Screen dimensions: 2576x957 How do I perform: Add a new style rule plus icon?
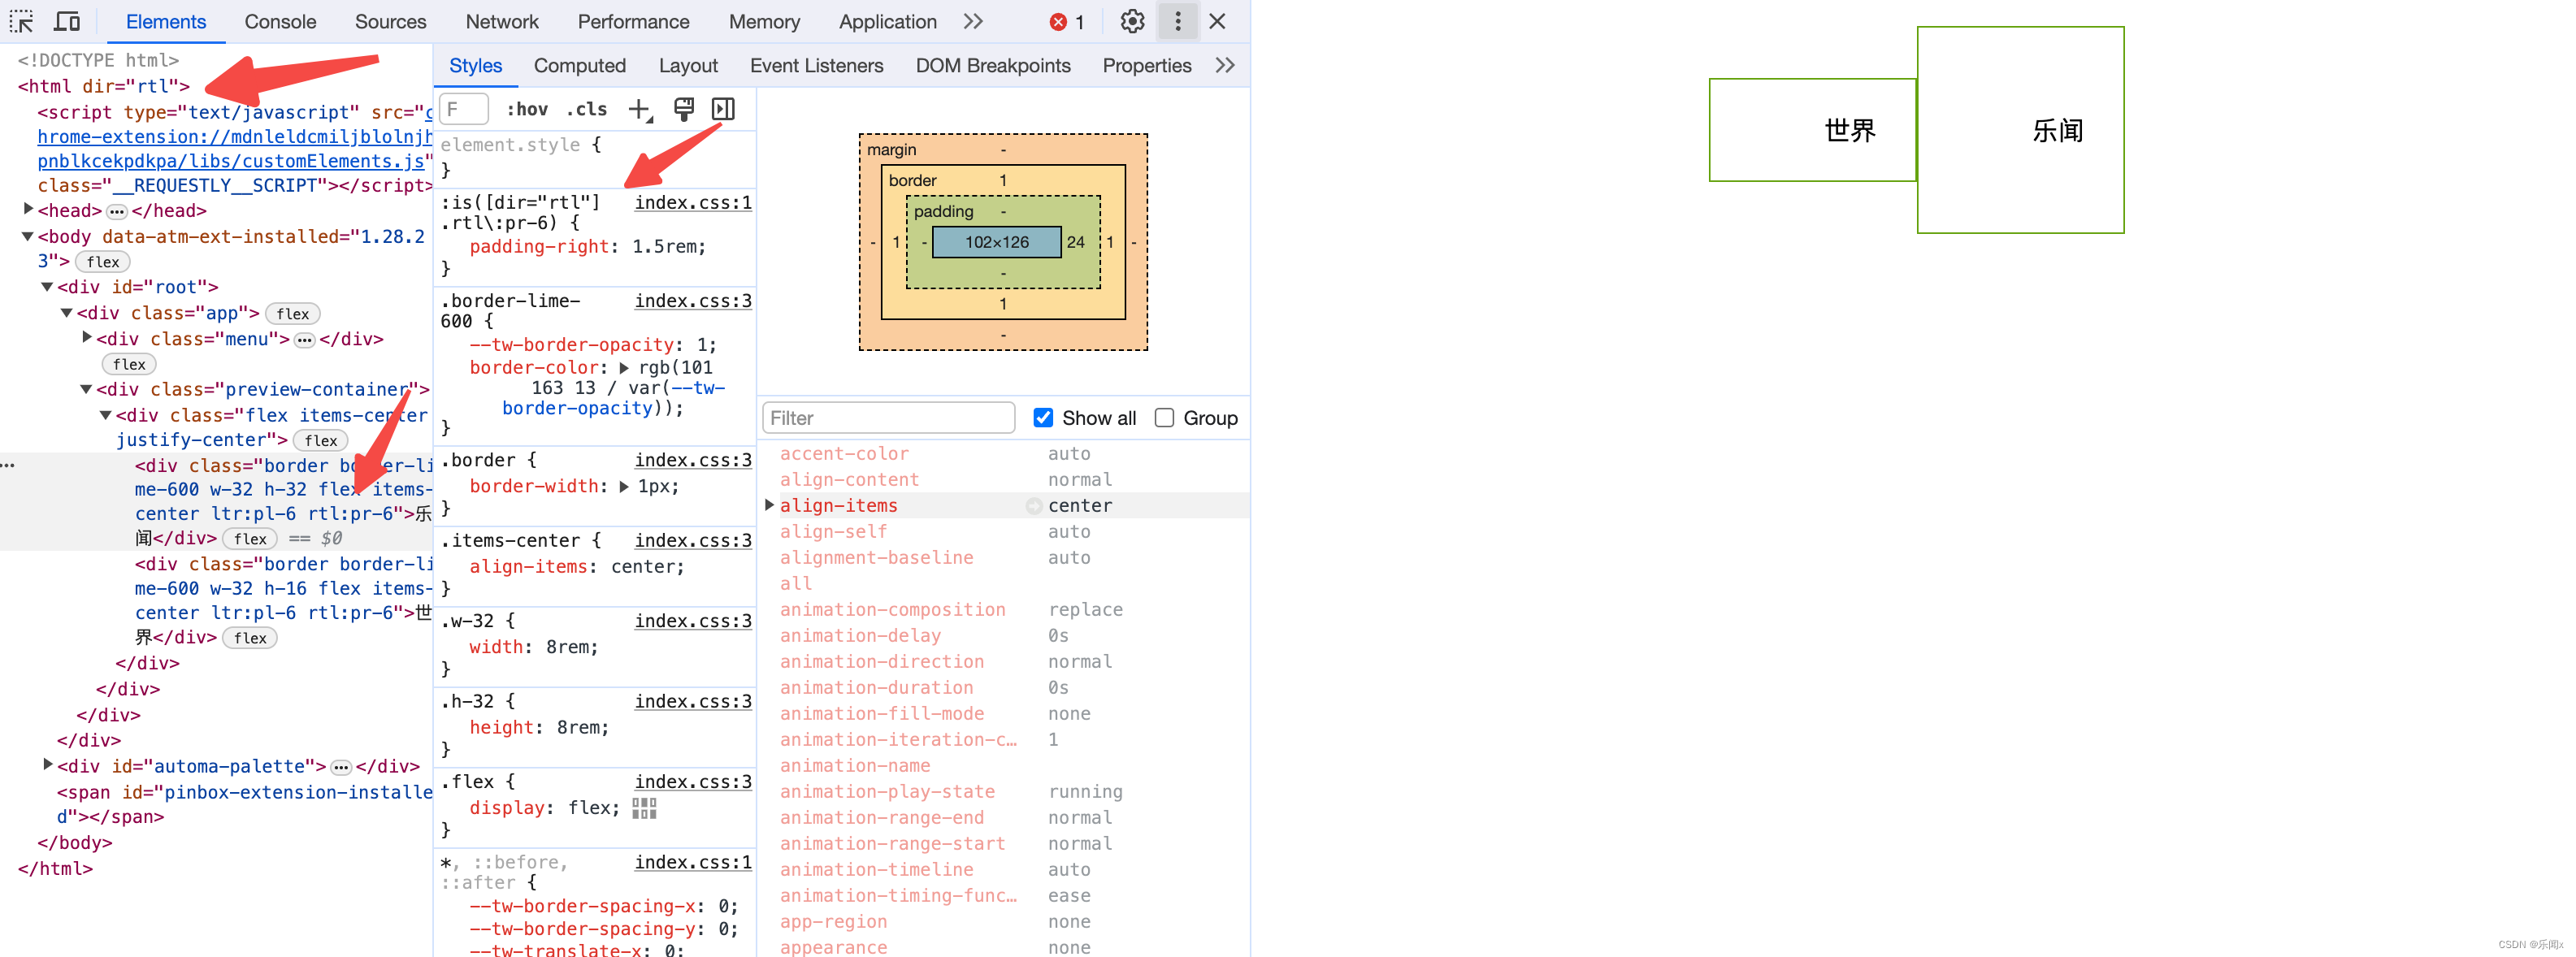pyautogui.click(x=640, y=109)
